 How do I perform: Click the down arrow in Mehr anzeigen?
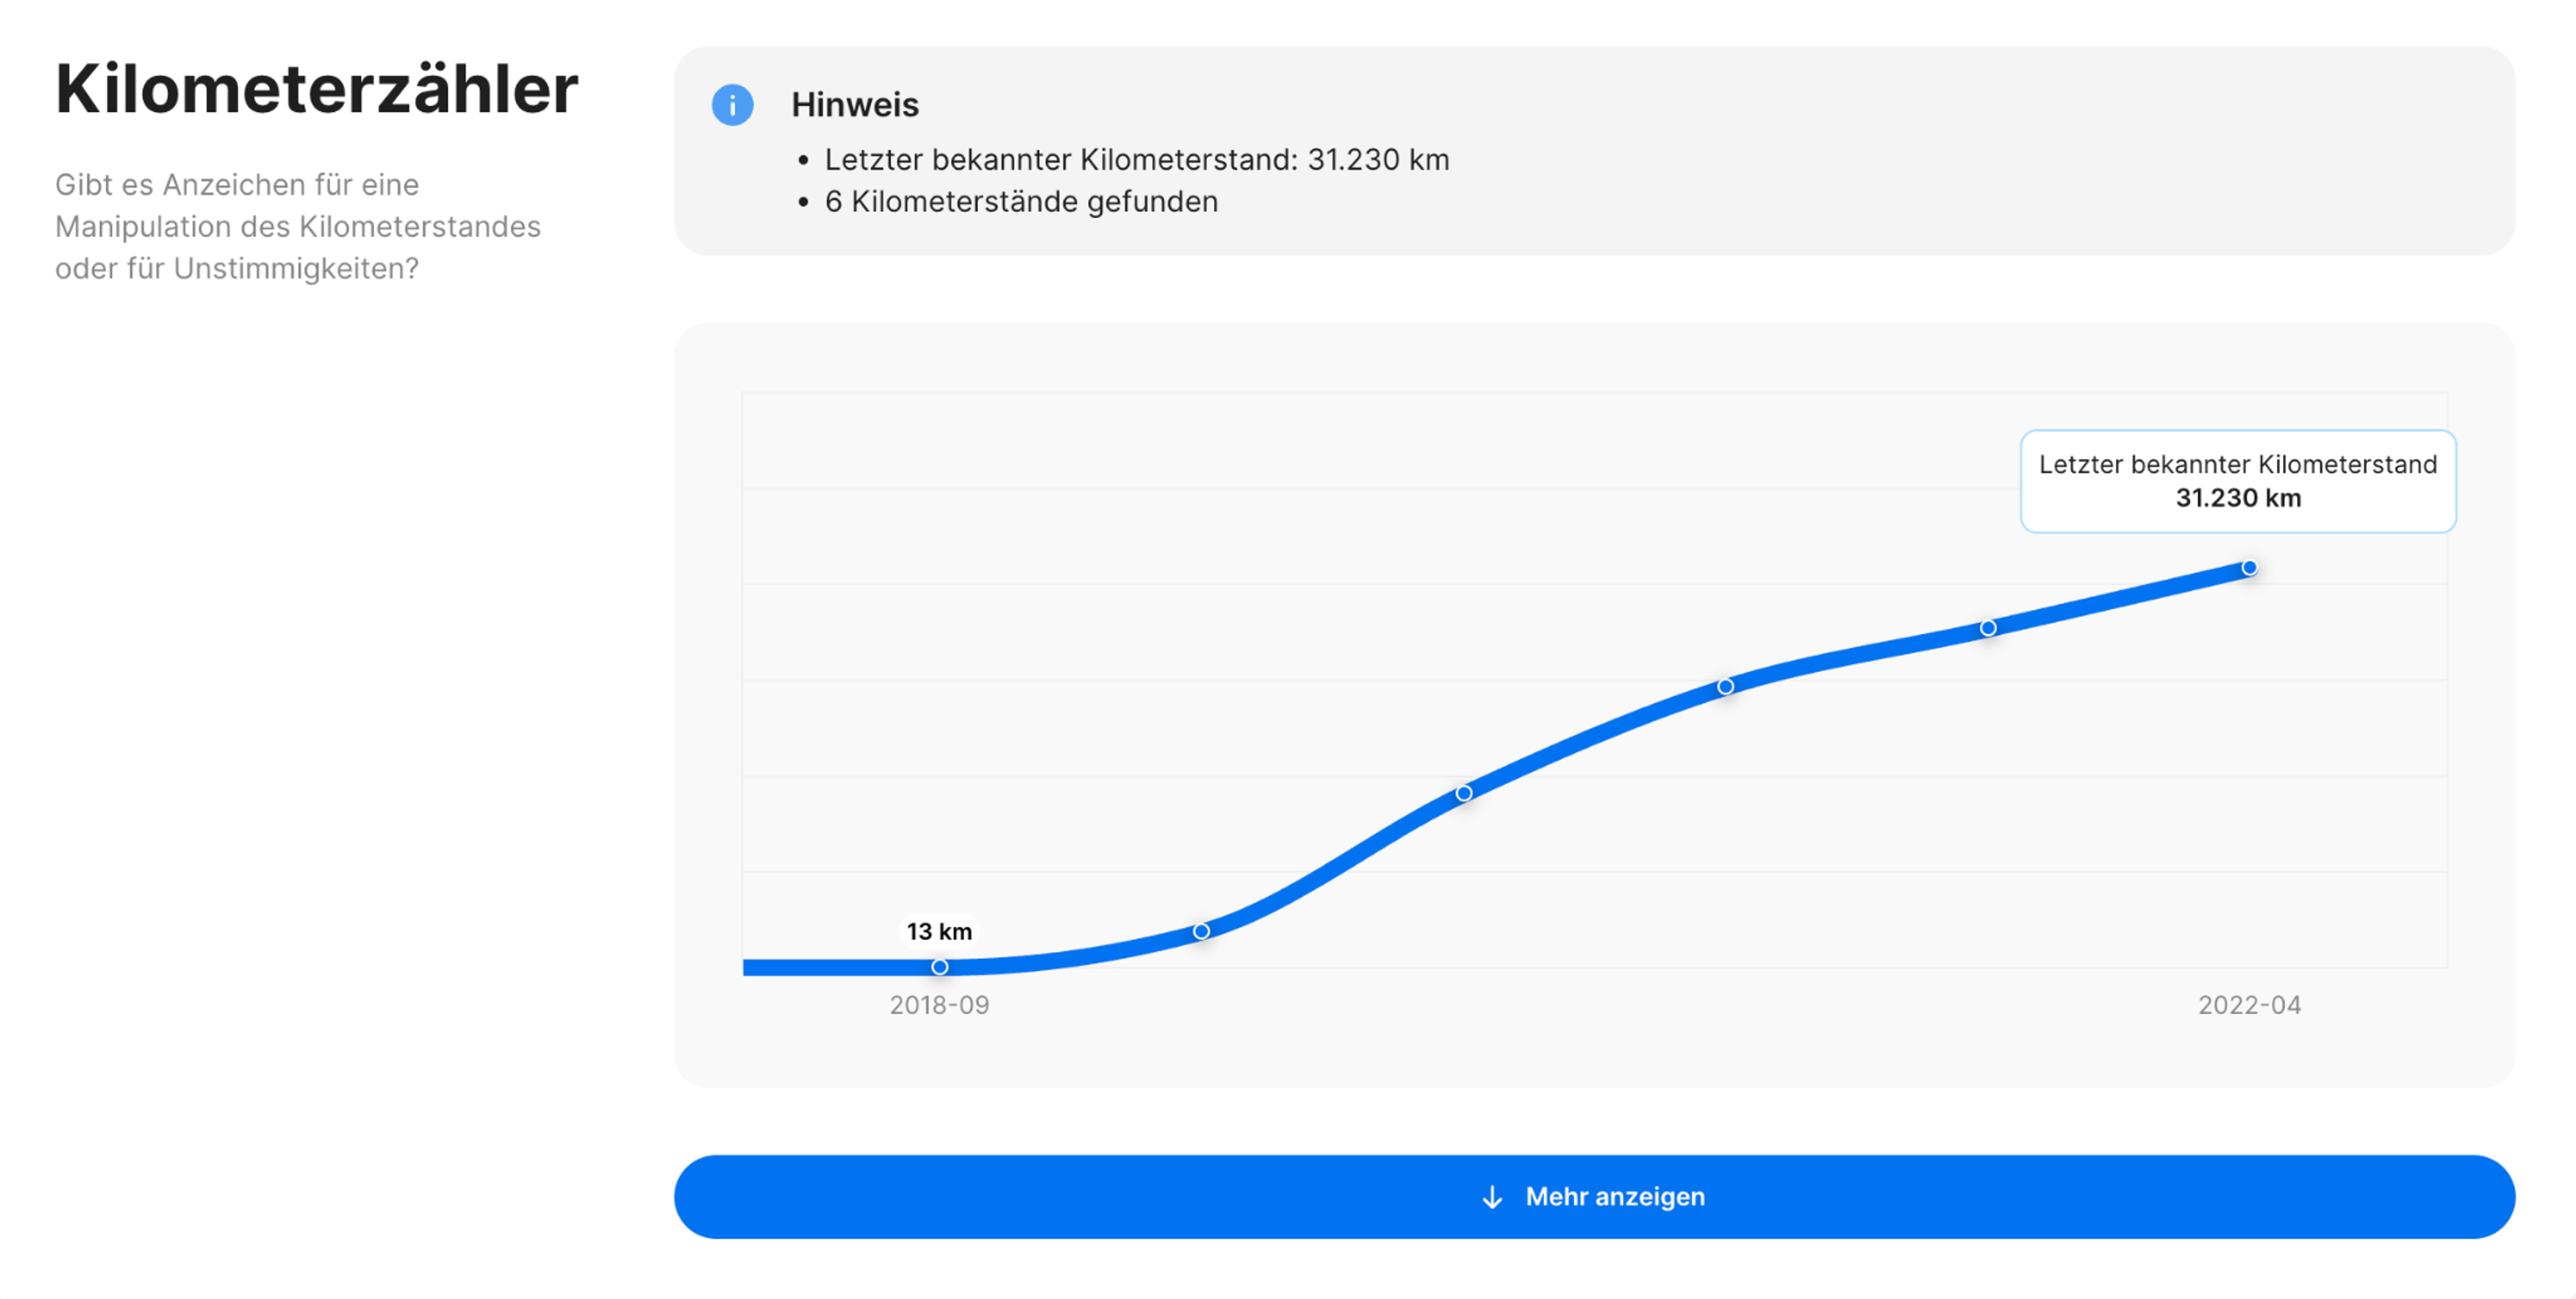coord(1492,1197)
